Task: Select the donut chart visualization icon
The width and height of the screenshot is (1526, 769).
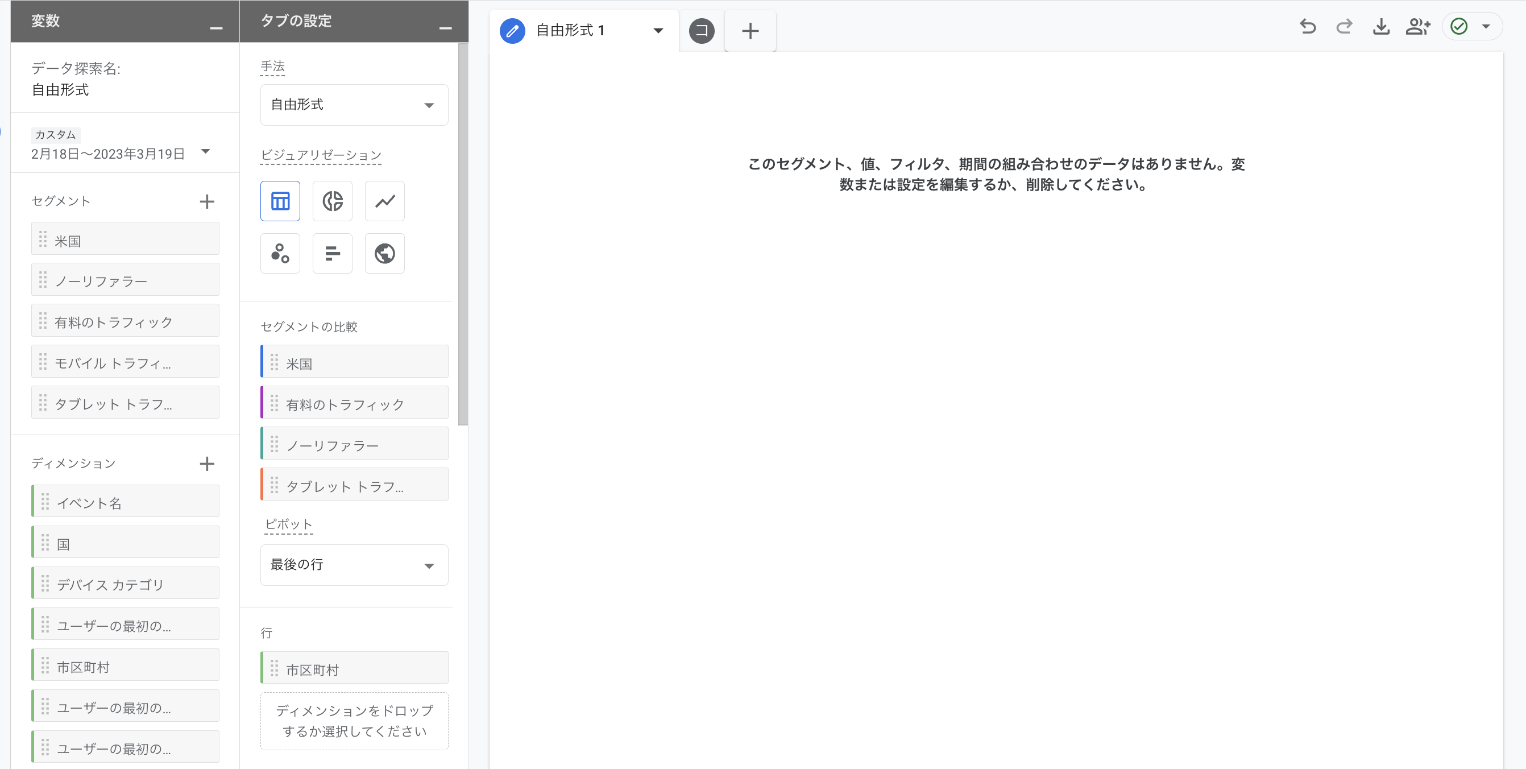Action: coord(333,201)
